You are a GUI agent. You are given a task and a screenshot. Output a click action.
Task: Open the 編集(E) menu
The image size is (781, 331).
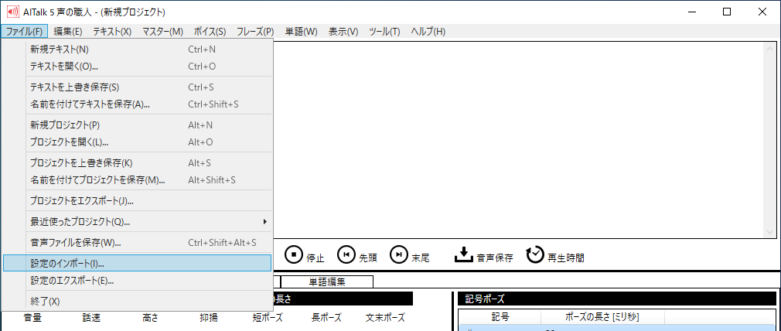point(68,32)
